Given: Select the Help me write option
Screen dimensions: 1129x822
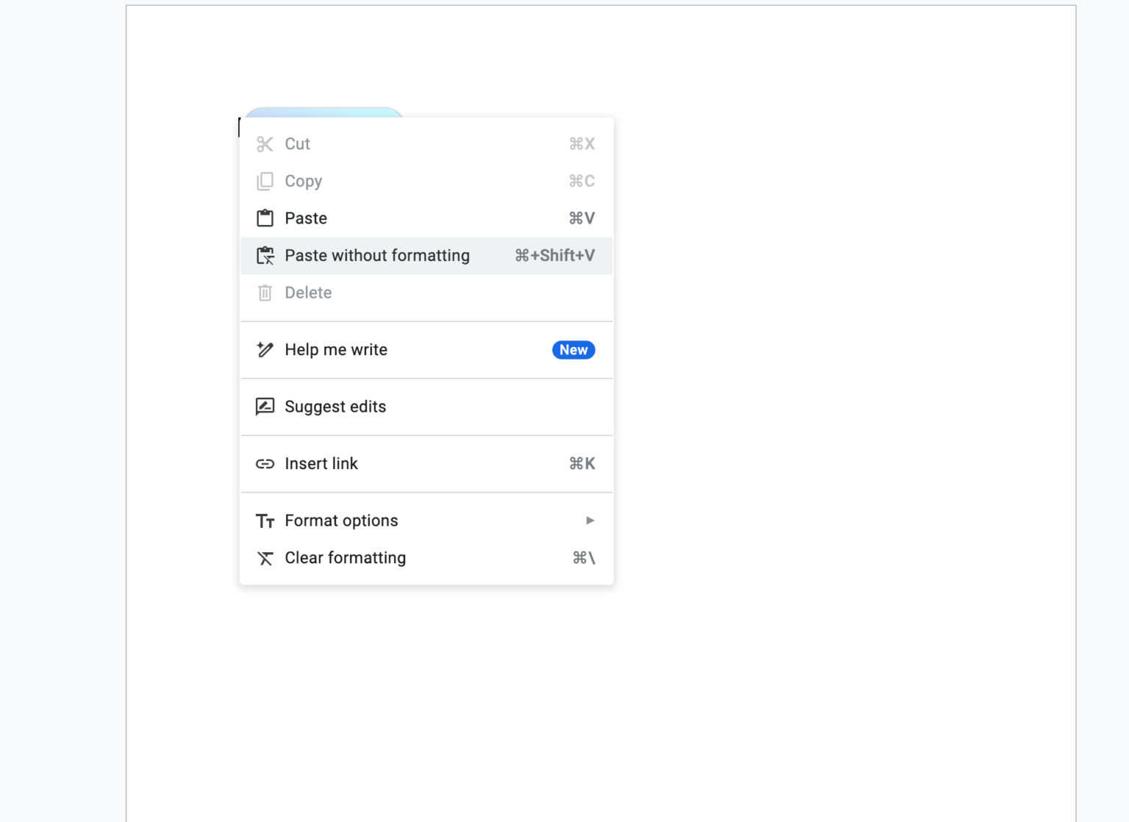Looking at the screenshot, I should click(336, 350).
